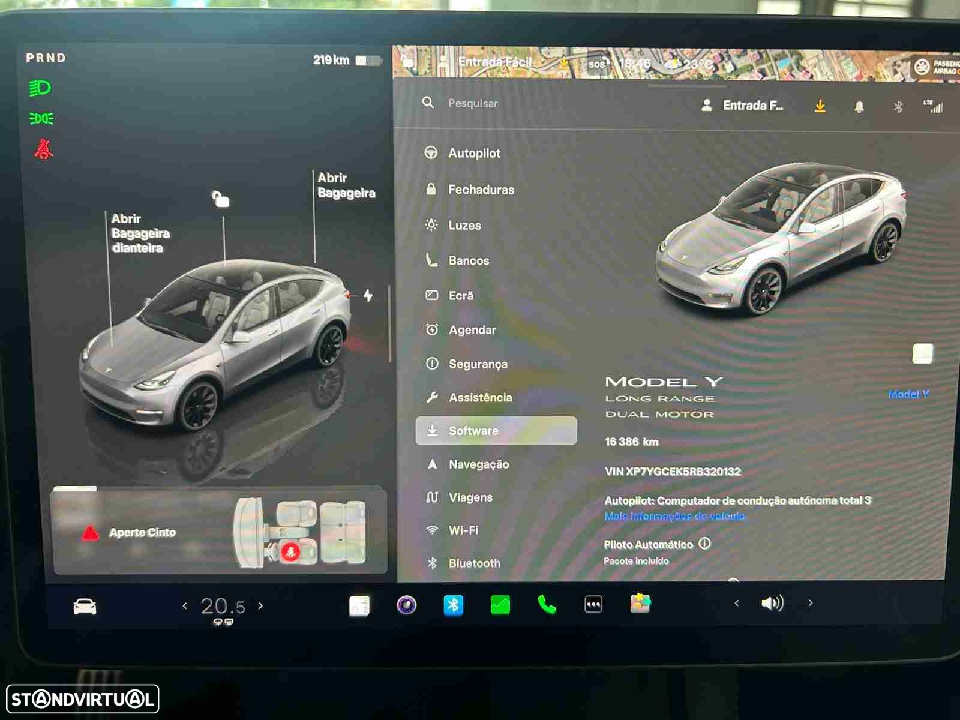The height and width of the screenshot is (720, 960).
Task: Click the Model Y link
Action: (908, 394)
